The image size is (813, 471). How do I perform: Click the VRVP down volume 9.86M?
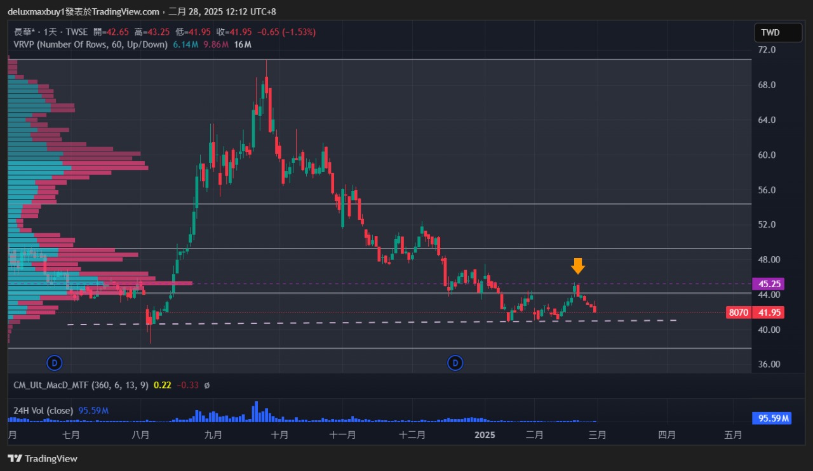click(x=216, y=44)
